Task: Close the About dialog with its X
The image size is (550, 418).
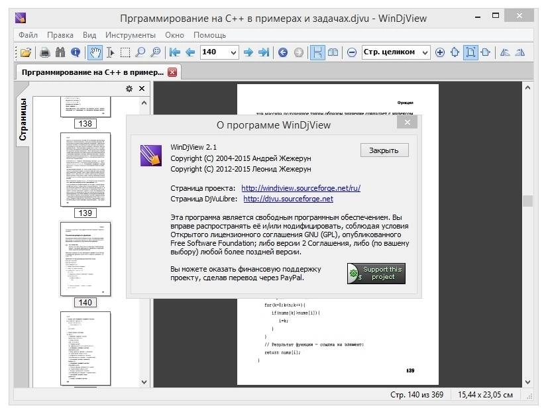Action: click(x=408, y=122)
